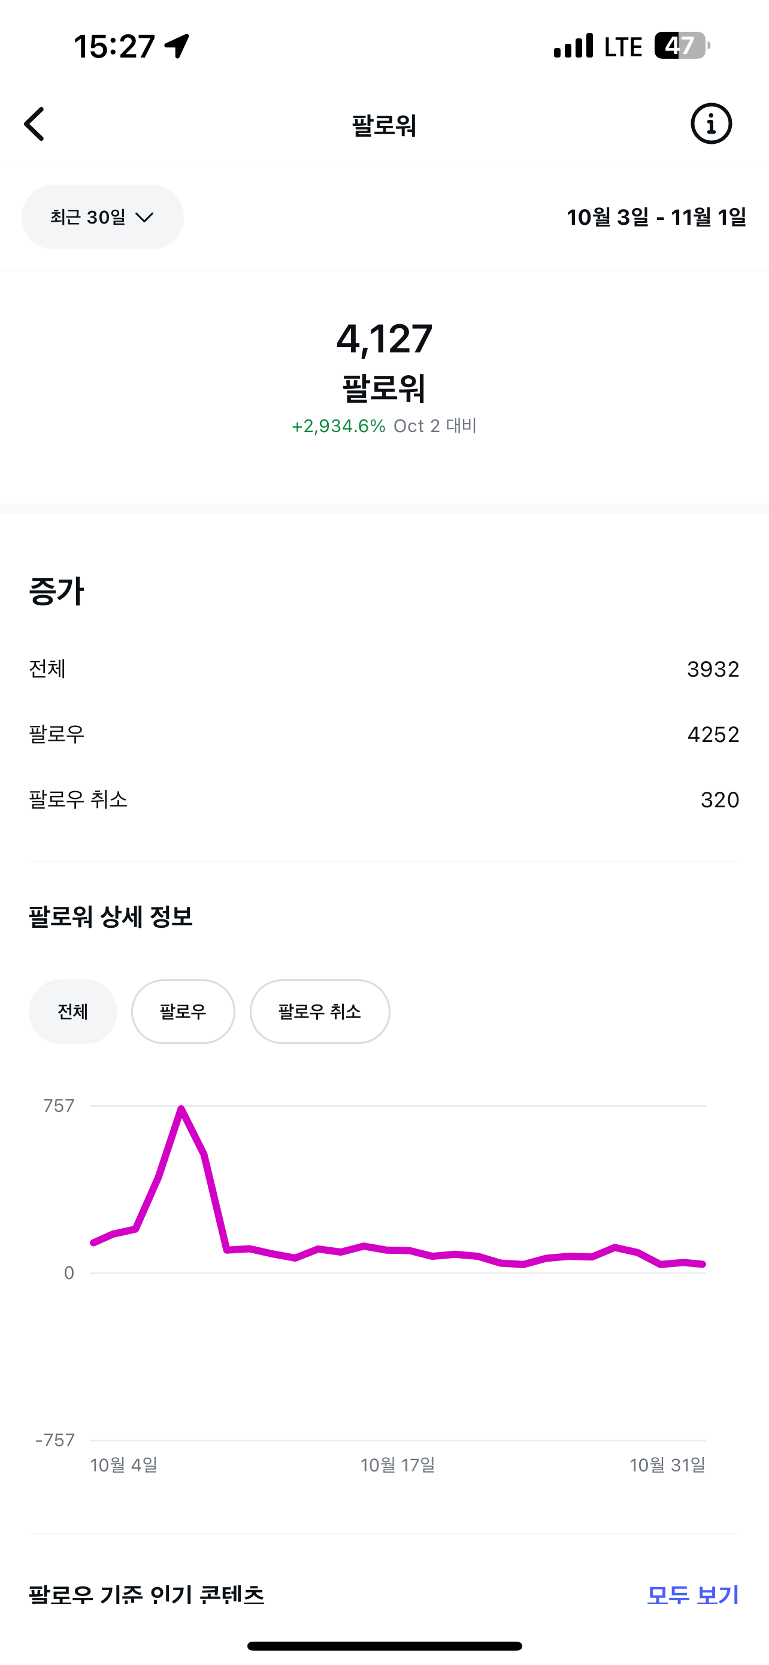
Task: Tap the 팔로우 4252 growth row
Action: point(384,734)
